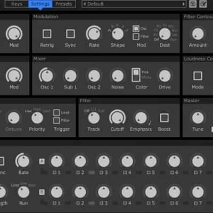
Task: Click row A step 2 knob
Action: [x=80, y=161]
